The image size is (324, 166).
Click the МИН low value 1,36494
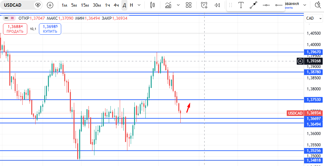(x=92, y=18)
